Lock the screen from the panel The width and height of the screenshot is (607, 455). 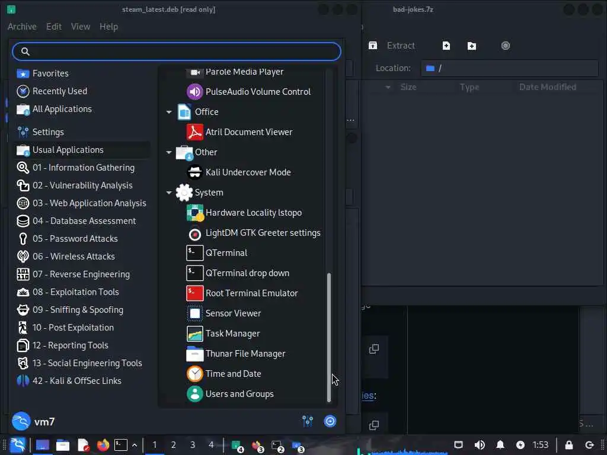pyautogui.click(x=568, y=445)
